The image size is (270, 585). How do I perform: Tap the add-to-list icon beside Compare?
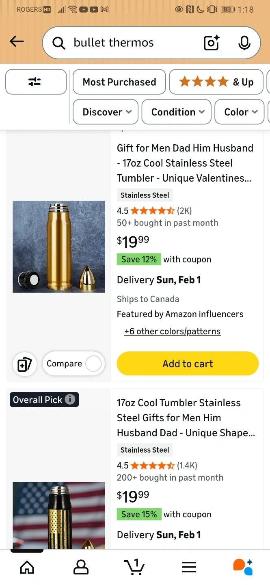click(25, 364)
